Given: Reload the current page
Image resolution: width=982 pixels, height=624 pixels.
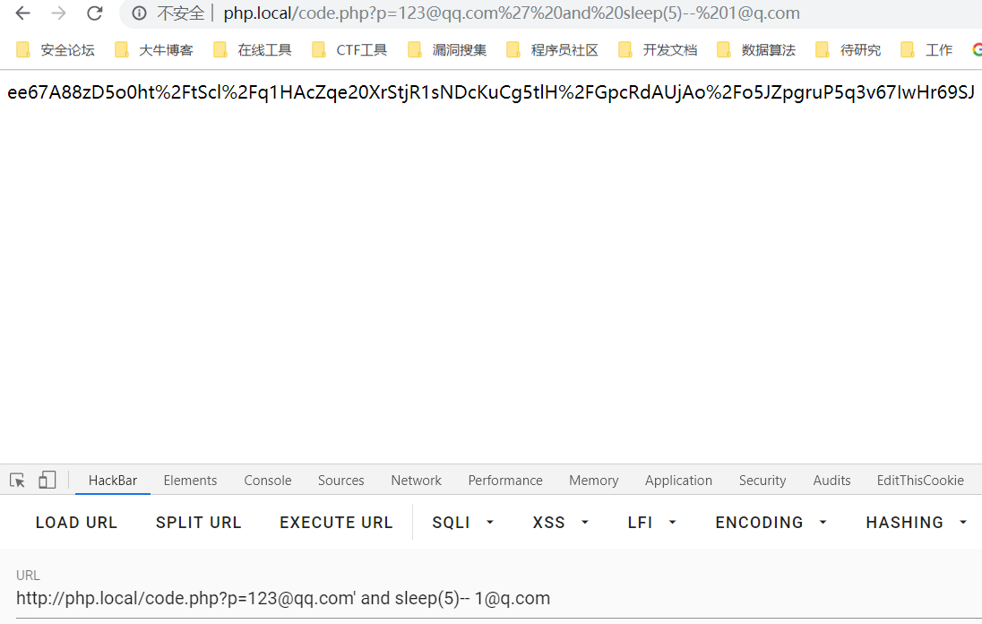Looking at the screenshot, I should point(94,13).
